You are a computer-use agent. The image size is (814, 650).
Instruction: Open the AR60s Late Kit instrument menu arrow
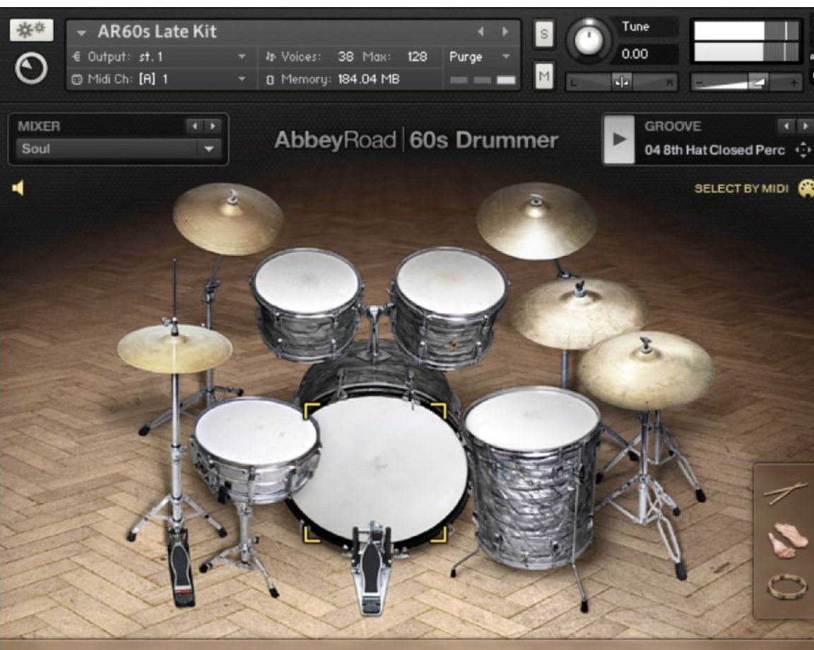point(81,33)
